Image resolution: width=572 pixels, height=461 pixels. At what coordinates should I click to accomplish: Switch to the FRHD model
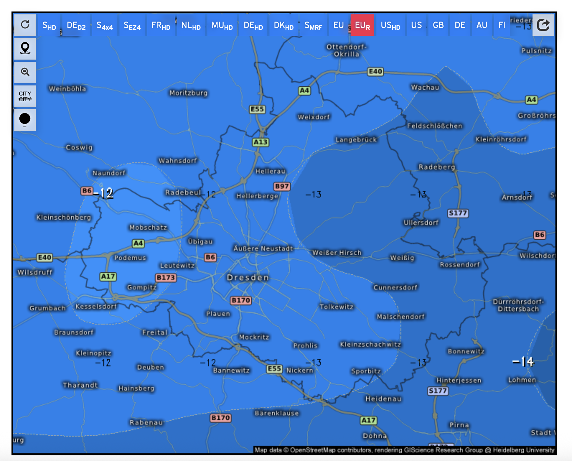point(161,25)
